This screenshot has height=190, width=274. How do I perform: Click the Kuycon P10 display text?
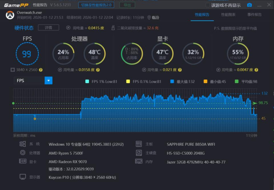pos(82,177)
